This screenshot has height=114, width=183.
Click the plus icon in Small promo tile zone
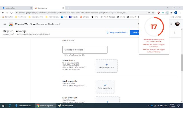point(105,85)
